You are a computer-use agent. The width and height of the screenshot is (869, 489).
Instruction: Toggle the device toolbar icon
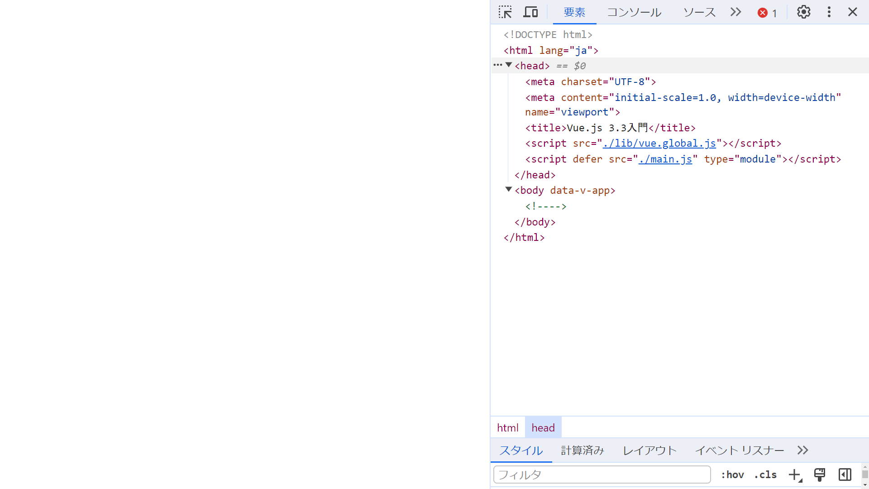(530, 12)
